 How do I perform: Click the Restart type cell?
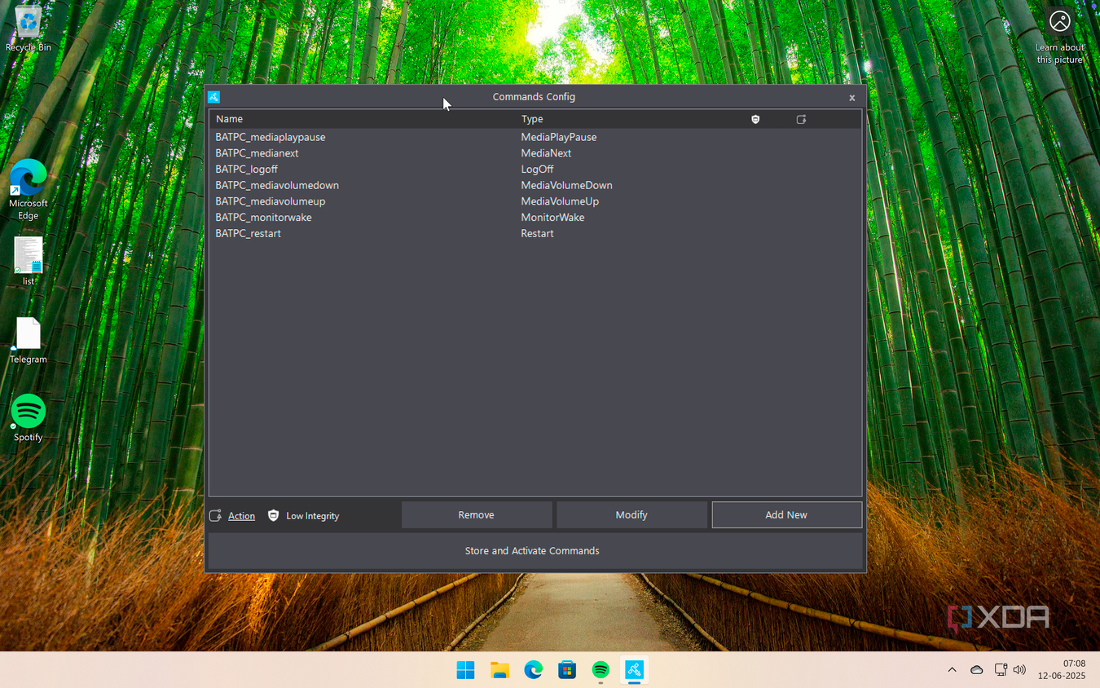click(537, 233)
